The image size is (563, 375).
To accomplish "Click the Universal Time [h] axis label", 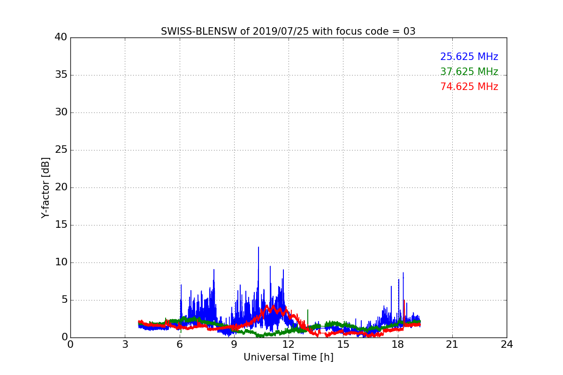I will (289, 357).
